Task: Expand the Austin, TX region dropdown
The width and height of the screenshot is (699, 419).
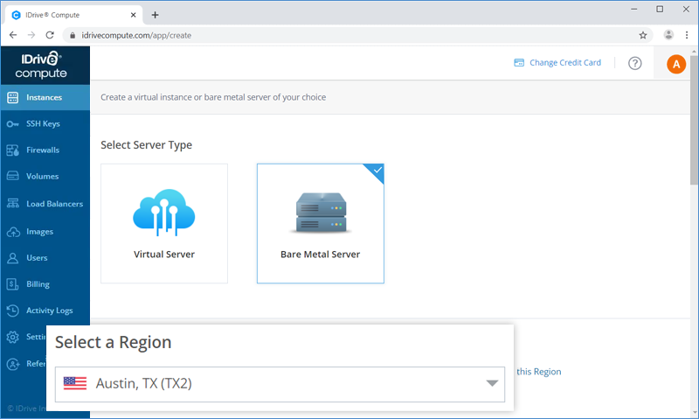Action: (x=280, y=384)
